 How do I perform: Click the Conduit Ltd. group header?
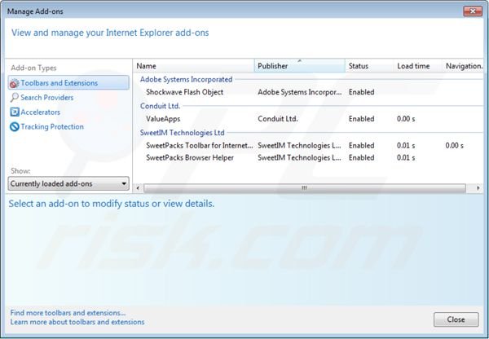pyautogui.click(x=161, y=106)
